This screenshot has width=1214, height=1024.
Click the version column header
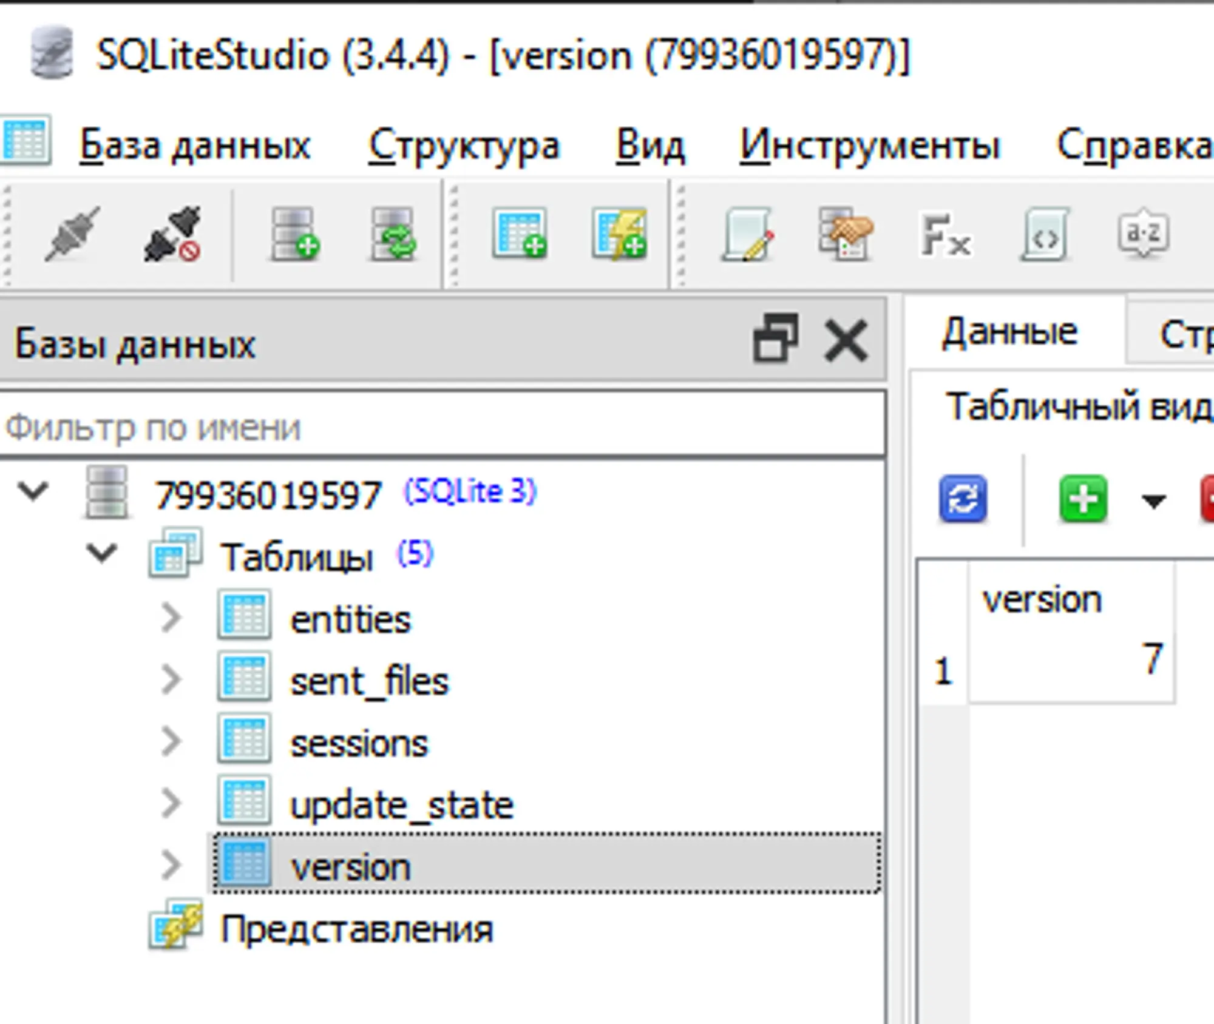[x=1072, y=599]
